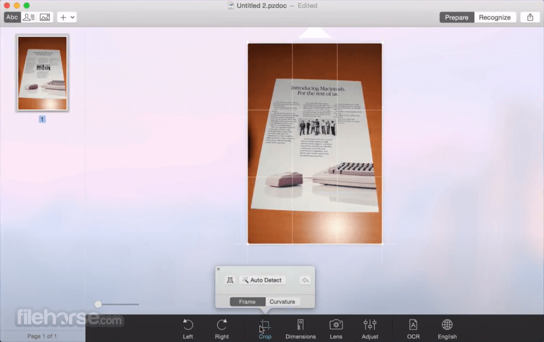Click the scanned page image in canvas
Image resolution: width=544 pixels, height=342 pixels.
coord(315,143)
